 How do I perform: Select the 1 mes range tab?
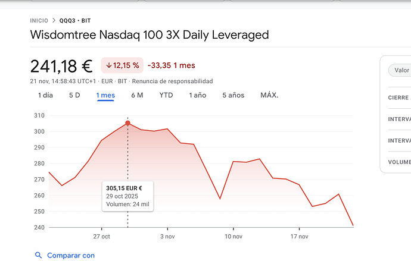[105, 95]
